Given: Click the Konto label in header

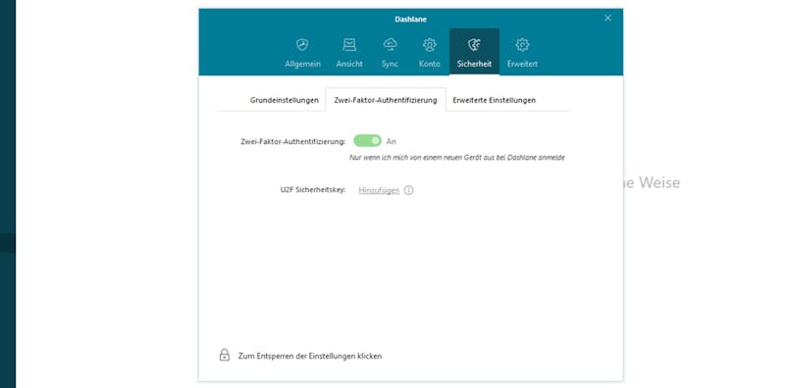Looking at the screenshot, I should point(430,64).
